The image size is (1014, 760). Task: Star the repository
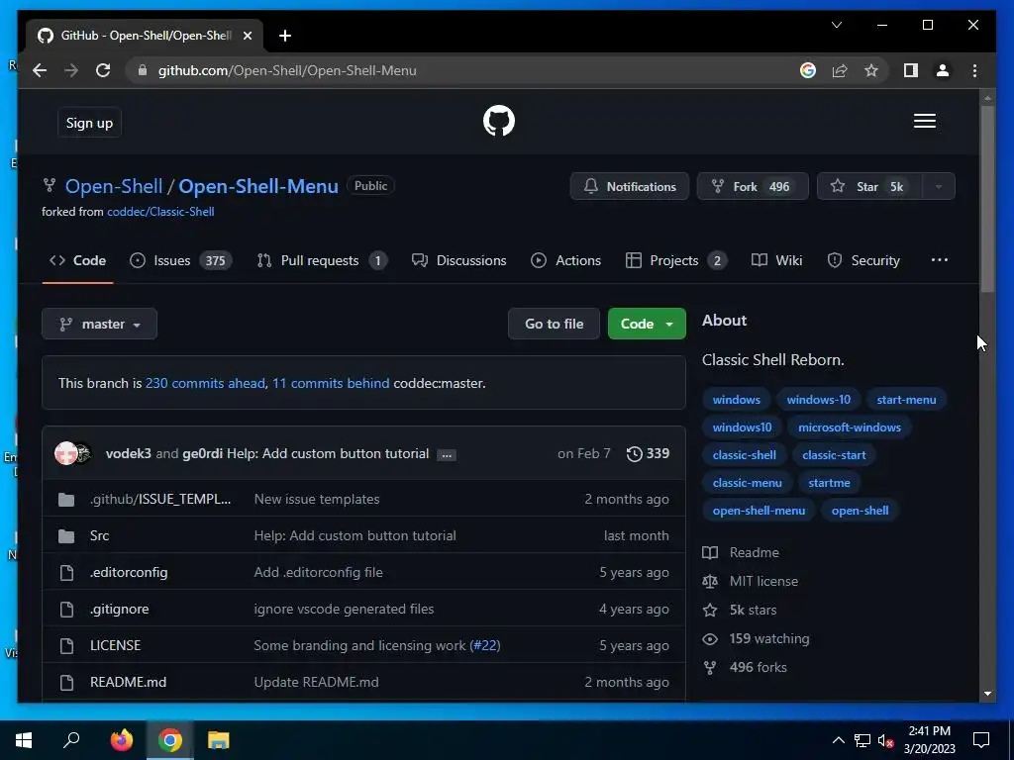(x=869, y=187)
